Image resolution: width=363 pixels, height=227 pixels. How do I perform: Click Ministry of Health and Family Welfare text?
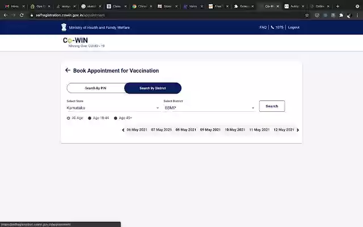coord(99,27)
